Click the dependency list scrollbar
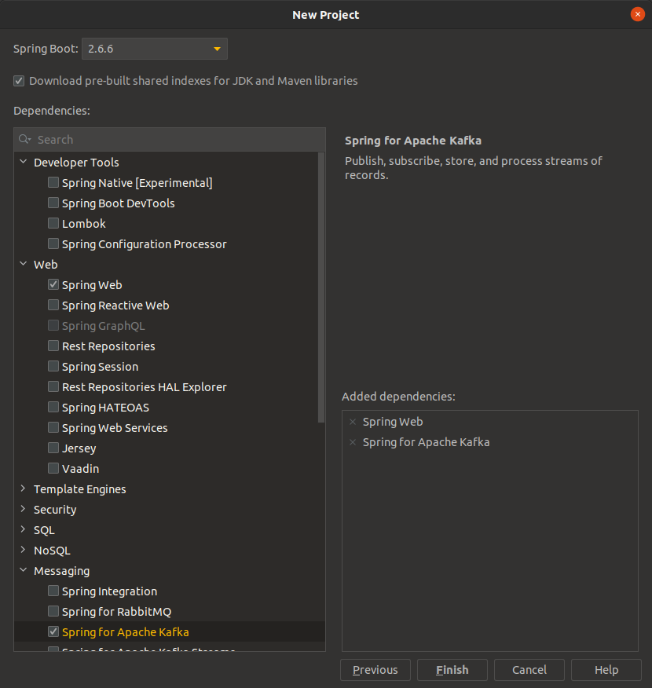This screenshot has width=652, height=688. pyautogui.click(x=321, y=287)
